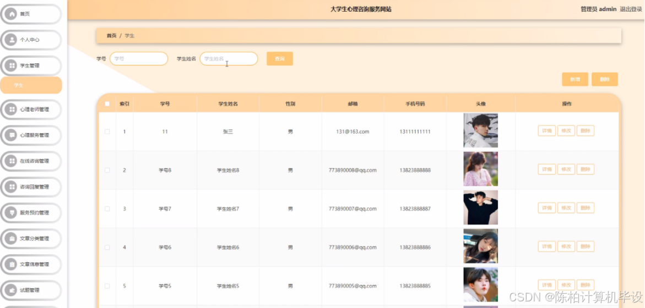Click the email 131@163.com
This screenshot has height=308, width=645.
point(353,132)
